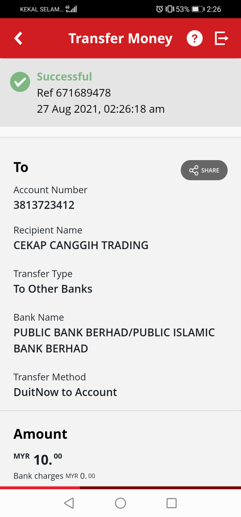Tap the alarm clock status icon
The image size is (241, 517).
pos(160,9)
